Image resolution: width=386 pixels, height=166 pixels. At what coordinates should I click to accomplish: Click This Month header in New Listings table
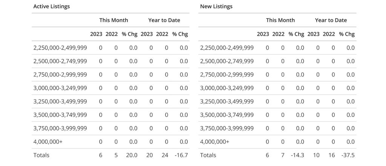[280, 20]
